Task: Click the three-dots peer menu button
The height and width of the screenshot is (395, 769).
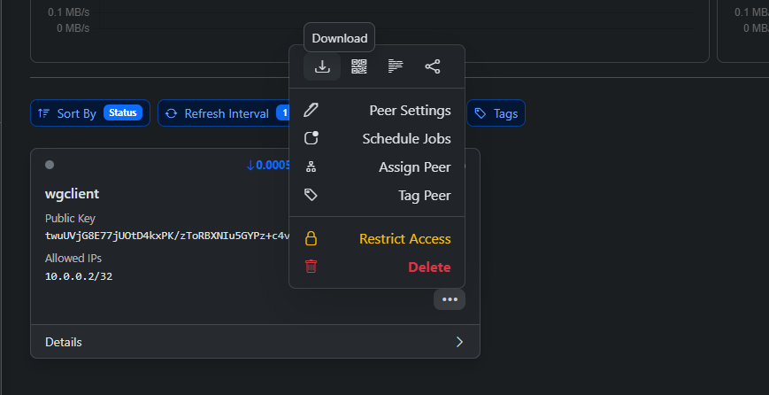Action: [x=450, y=299]
